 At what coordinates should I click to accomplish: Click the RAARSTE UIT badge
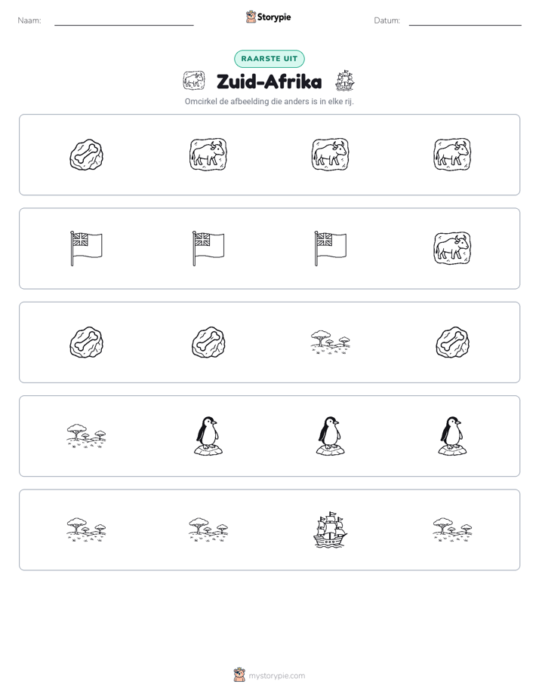coord(269,59)
